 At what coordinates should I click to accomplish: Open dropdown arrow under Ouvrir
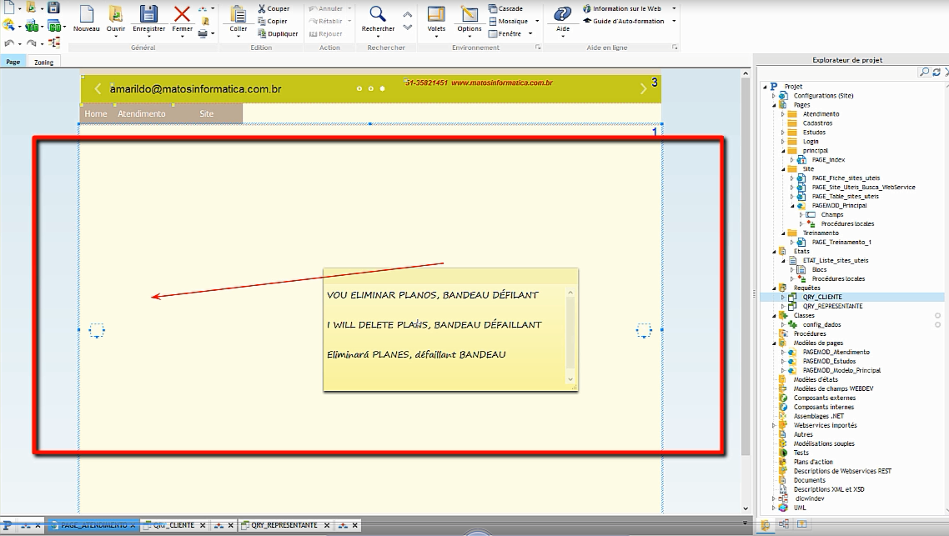click(x=116, y=37)
